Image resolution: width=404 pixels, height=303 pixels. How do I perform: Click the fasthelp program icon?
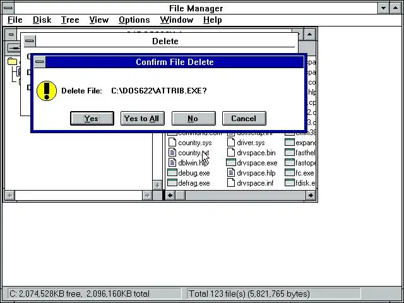[x=290, y=152]
